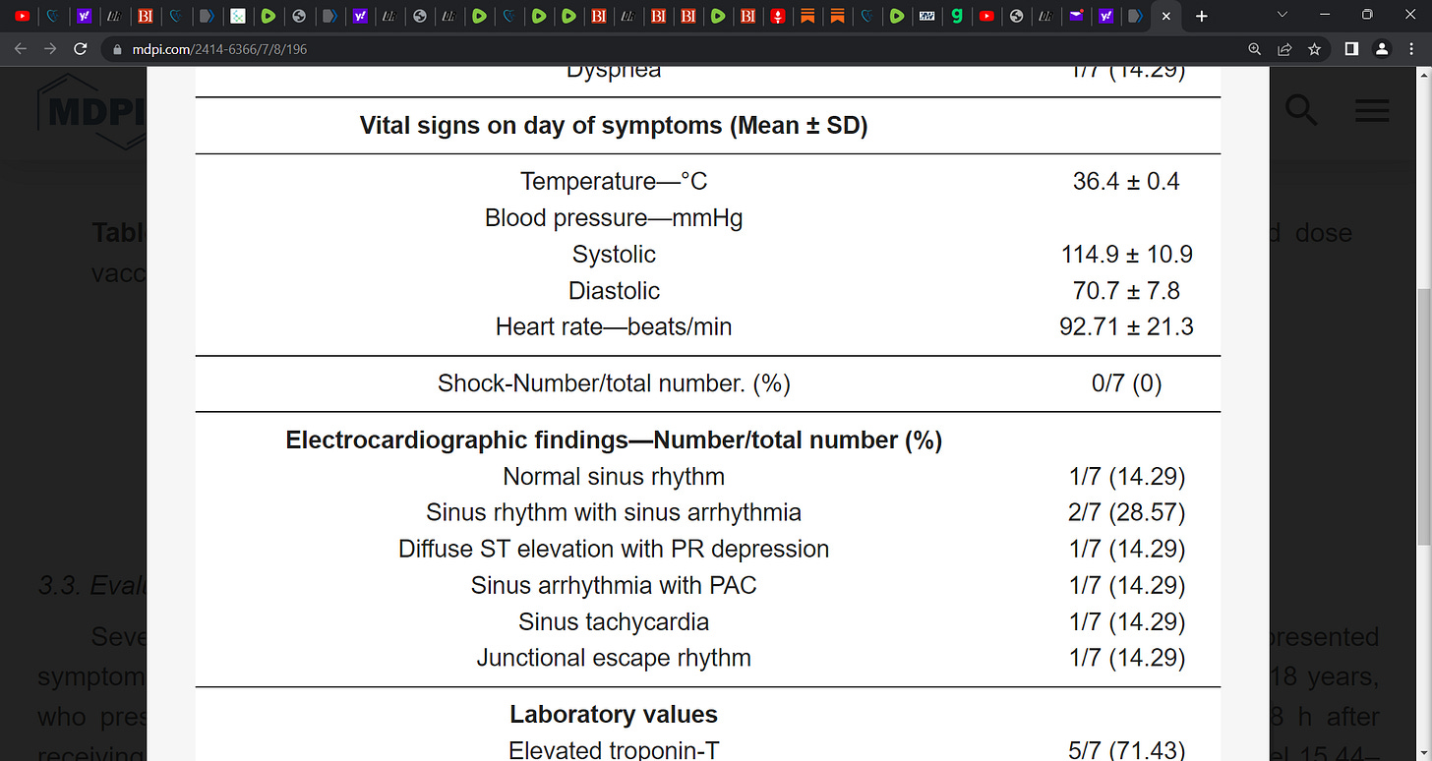Open the Chrome profile avatar menu
Viewport: 1432px width, 761px height.
point(1382,48)
